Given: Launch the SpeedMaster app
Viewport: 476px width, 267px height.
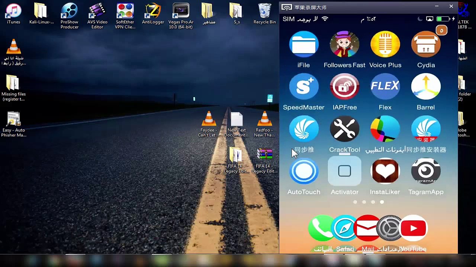Looking at the screenshot, I should (x=303, y=87).
